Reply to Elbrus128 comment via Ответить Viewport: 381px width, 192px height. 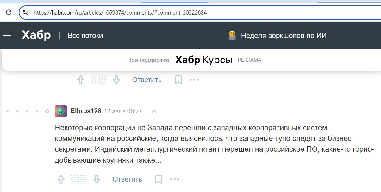click(127, 179)
